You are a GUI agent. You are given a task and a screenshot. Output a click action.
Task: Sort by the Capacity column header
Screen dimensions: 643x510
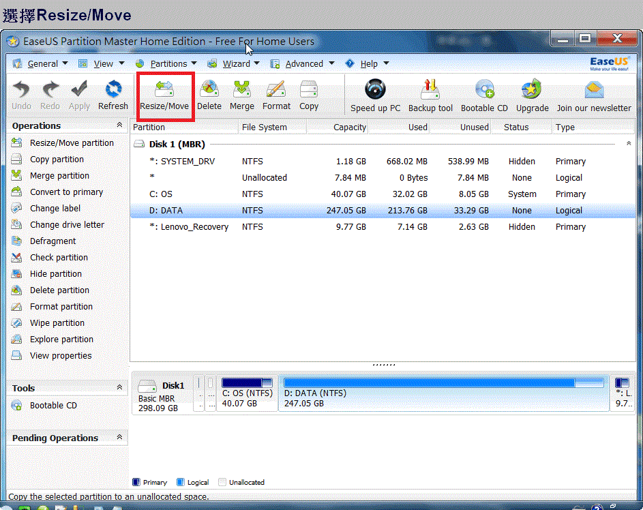coord(337,127)
